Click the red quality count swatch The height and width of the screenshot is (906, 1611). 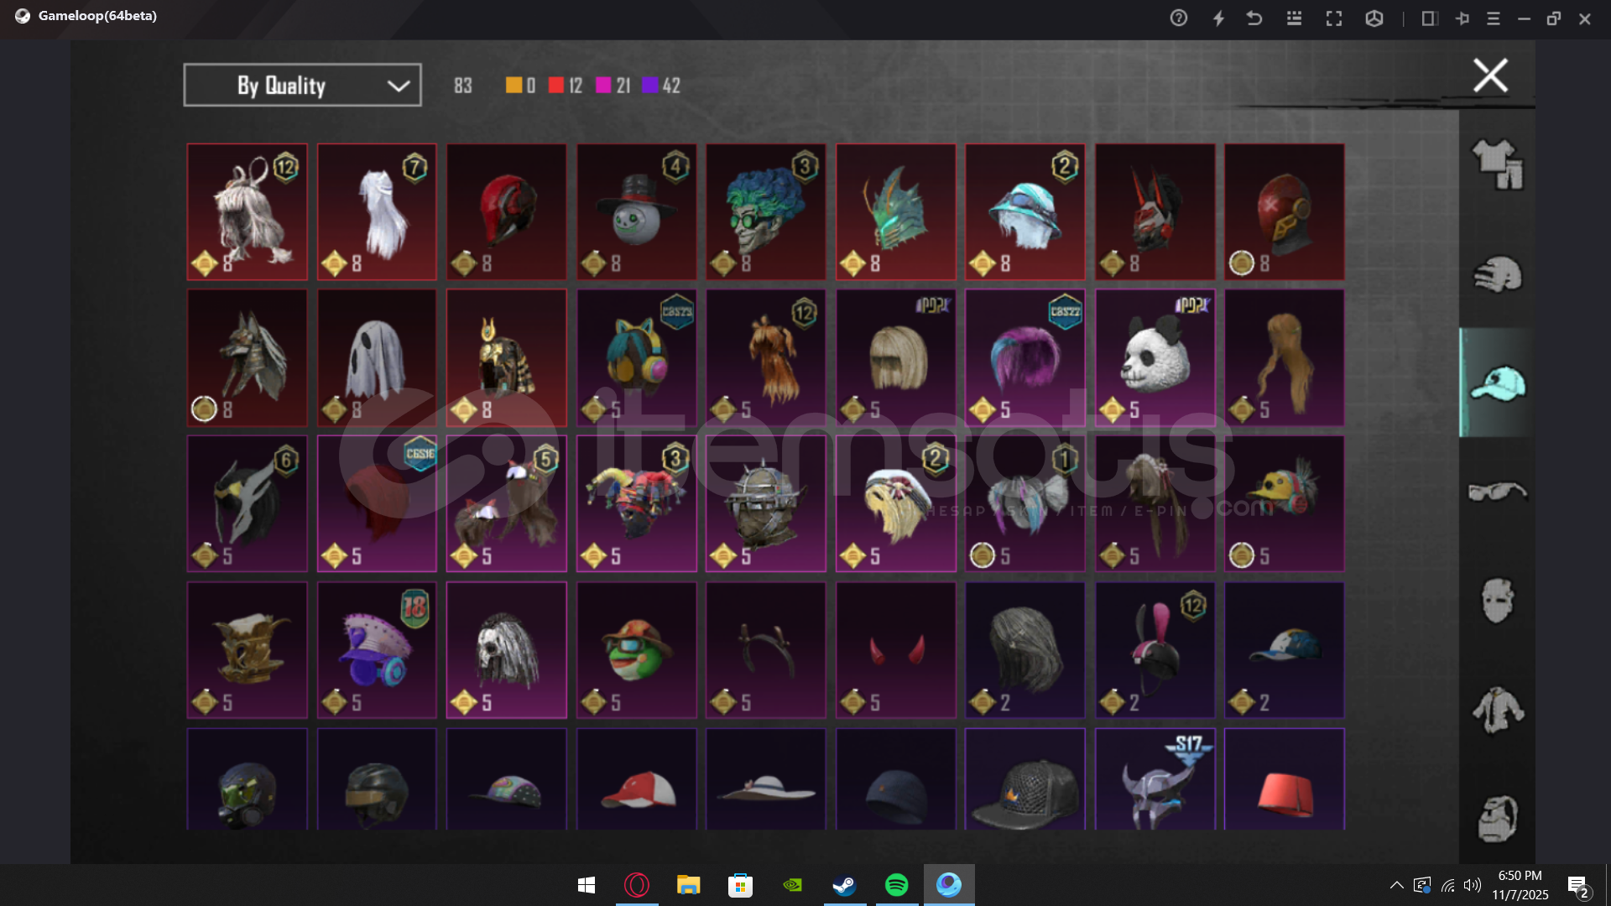pyautogui.click(x=555, y=85)
